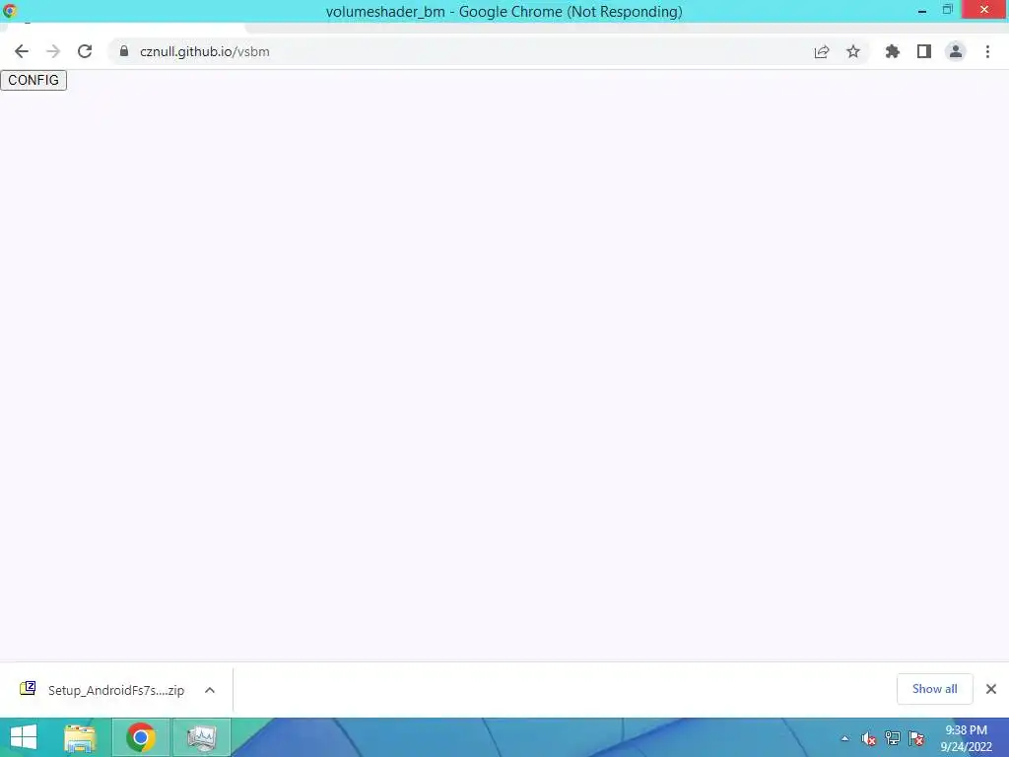Restore down the Chrome window
This screenshot has width=1009, height=757.
[x=947, y=10]
